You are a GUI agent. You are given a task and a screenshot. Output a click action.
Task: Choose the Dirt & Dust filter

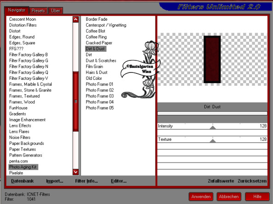(95, 48)
